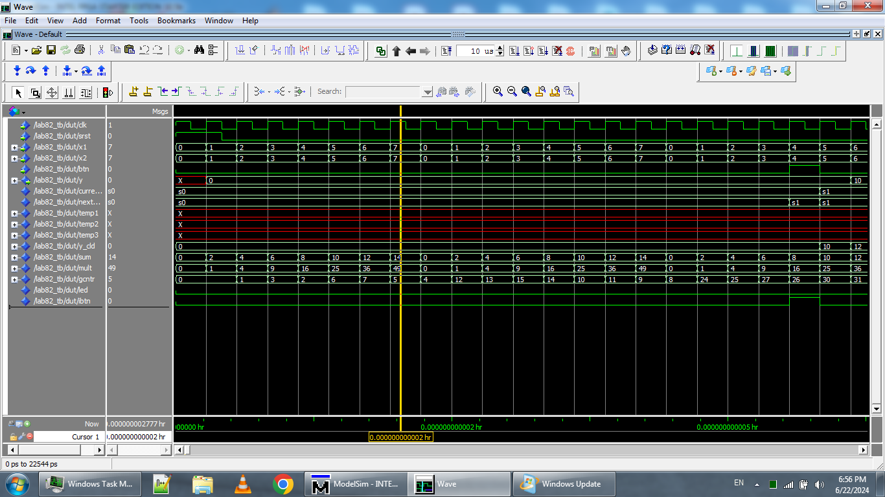Click the black left arrow icon
This screenshot has height=497, width=885.
(x=410, y=51)
